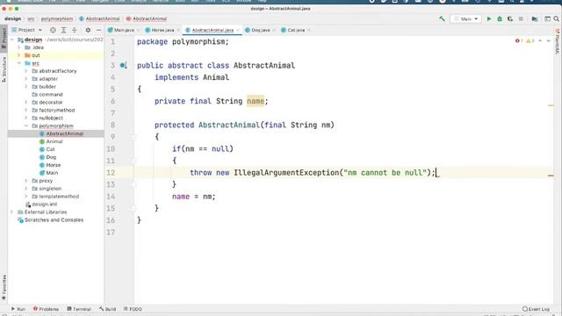The image size is (562, 316).
Task: Close the Cat.java tab
Action: [308, 30]
